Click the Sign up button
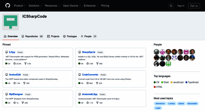The image size is (205, 111). (194, 6)
